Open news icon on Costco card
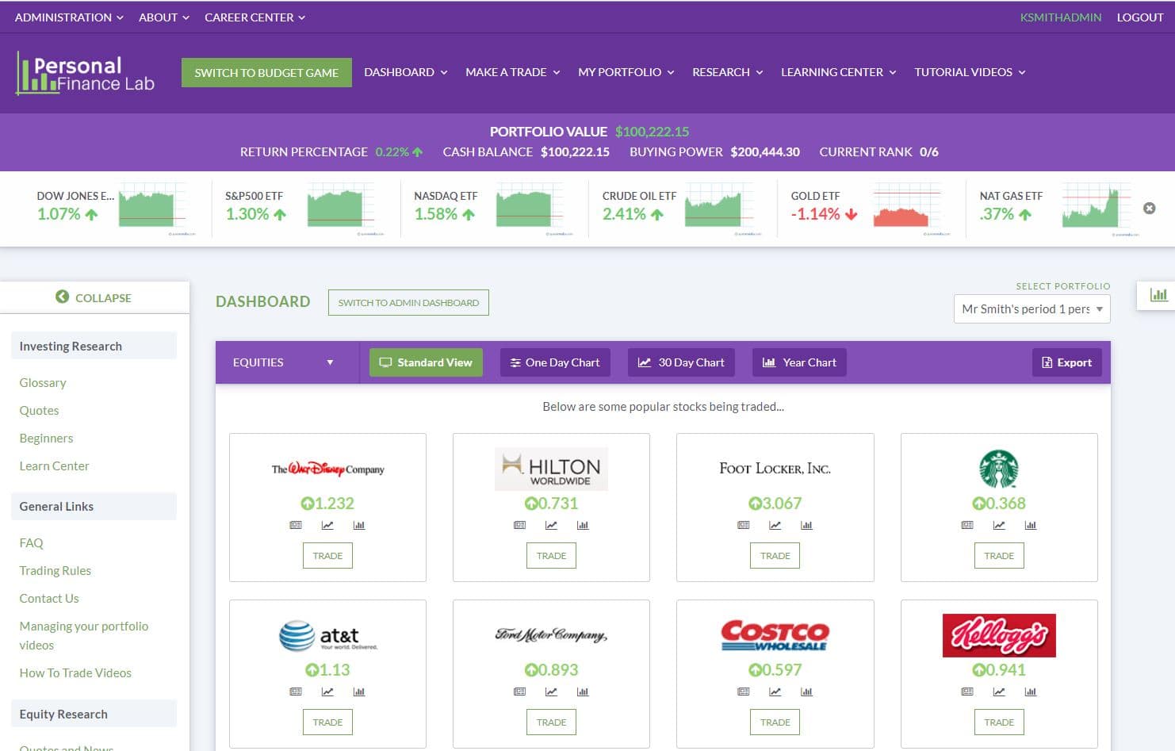This screenshot has height=751, width=1175. [x=744, y=692]
